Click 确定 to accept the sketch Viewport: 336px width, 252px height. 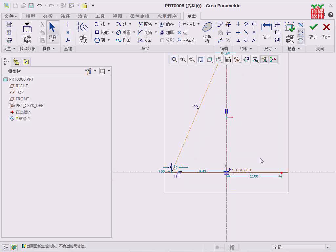click(313, 31)
